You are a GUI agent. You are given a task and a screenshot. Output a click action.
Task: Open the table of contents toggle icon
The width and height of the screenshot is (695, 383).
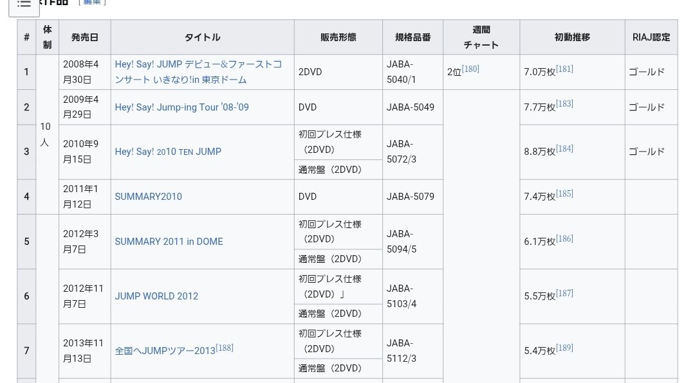pos(24,4)
